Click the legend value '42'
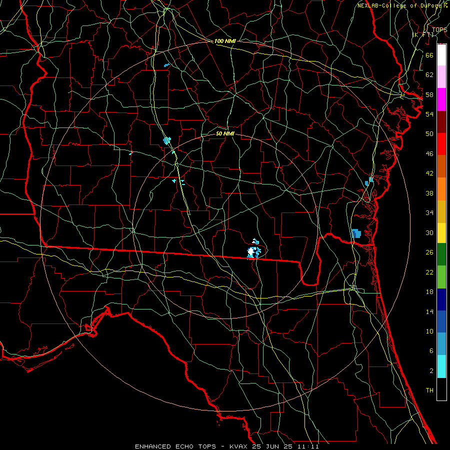 (429, 173)
